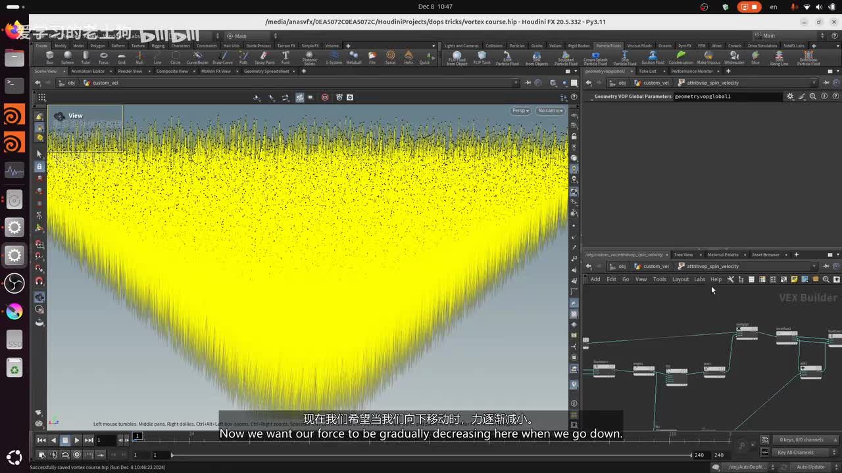Select the Sphere shelf tool
Viewport: 842px width, 473px height.
click(67, 58)
